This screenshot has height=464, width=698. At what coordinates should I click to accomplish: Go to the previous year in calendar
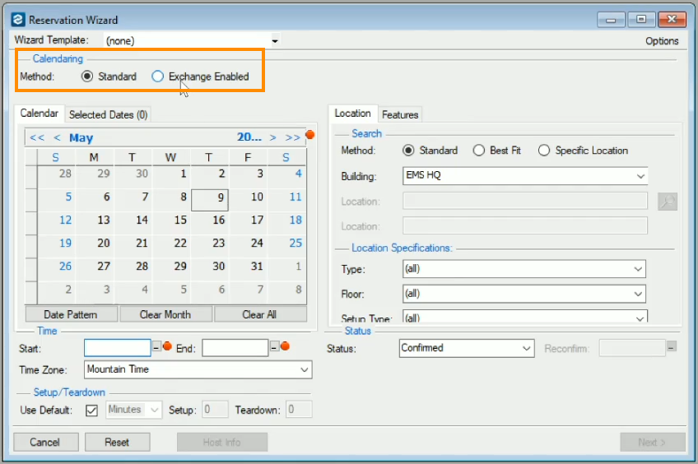(37, 137)
